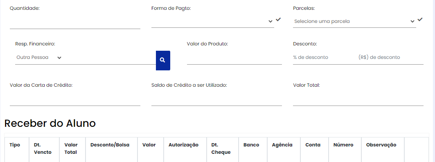Click Saldo de Crédito a ser Utilizado field

[216, 99]
